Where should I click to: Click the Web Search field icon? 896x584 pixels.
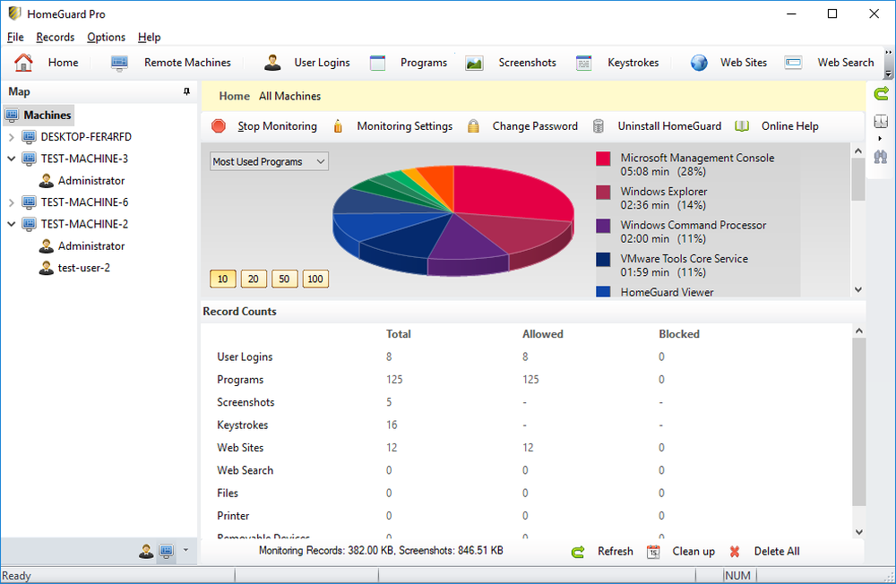click(793, 63)
